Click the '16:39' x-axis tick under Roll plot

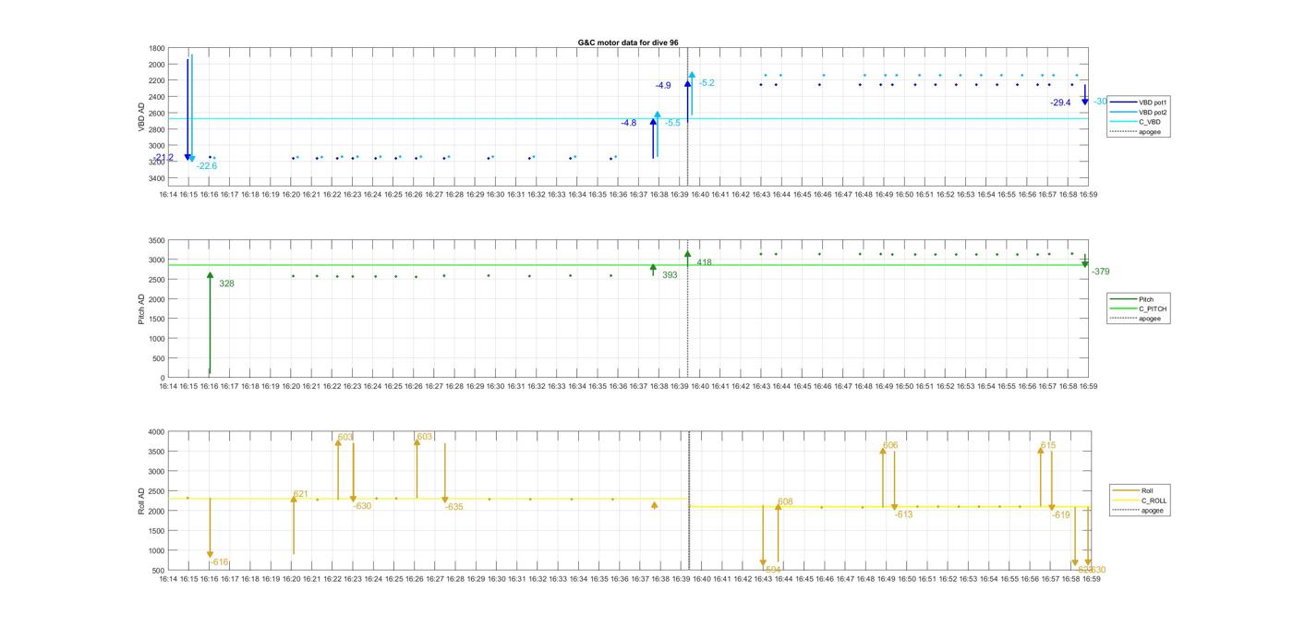coord(682,580)
